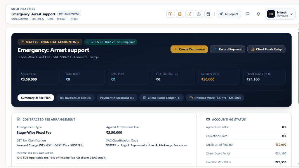This screenshot has width=299, height=168.
Task: Open Client Funds Ledger (3) tab
Action: tap(161, 98)
